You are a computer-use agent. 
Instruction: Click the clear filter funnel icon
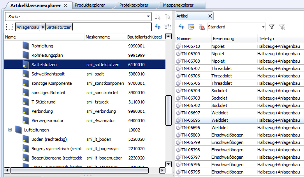(x=282, y=27)
